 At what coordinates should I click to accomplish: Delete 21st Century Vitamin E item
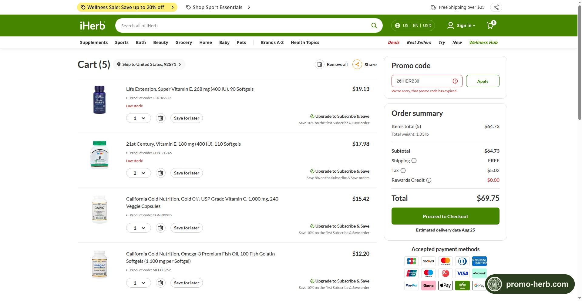click(x=161, y=173)
